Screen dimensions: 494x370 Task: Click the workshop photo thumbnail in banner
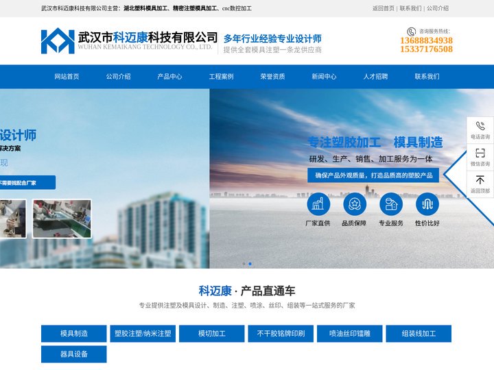point(62,219)
